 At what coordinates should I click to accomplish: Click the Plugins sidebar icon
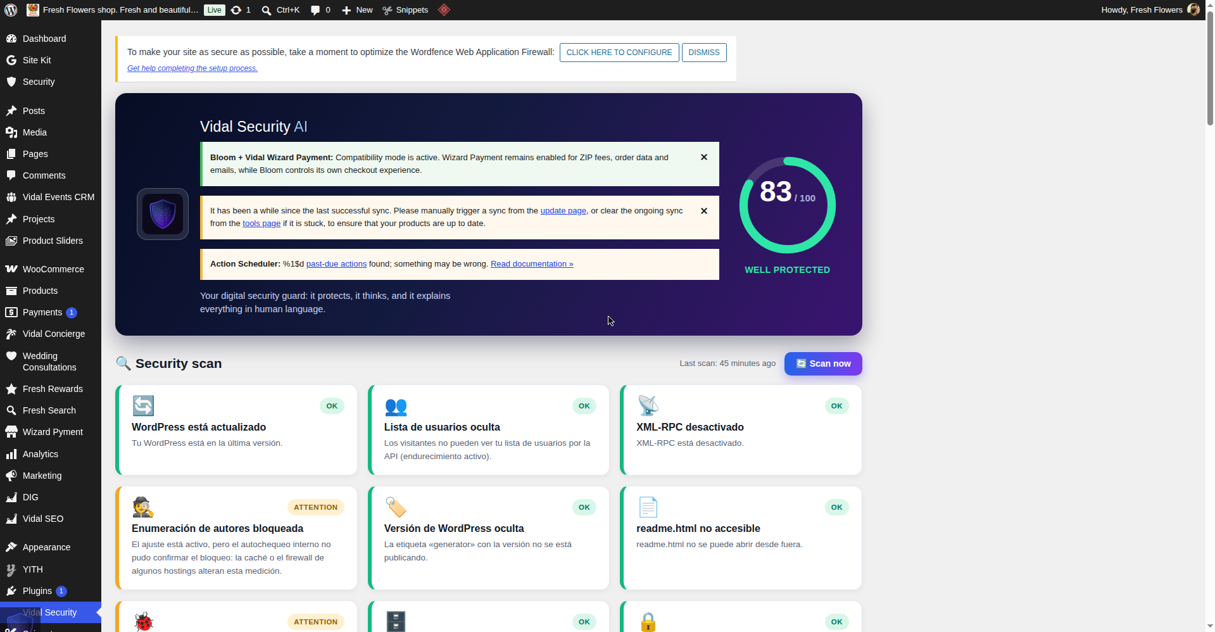(x=11, y=591)
